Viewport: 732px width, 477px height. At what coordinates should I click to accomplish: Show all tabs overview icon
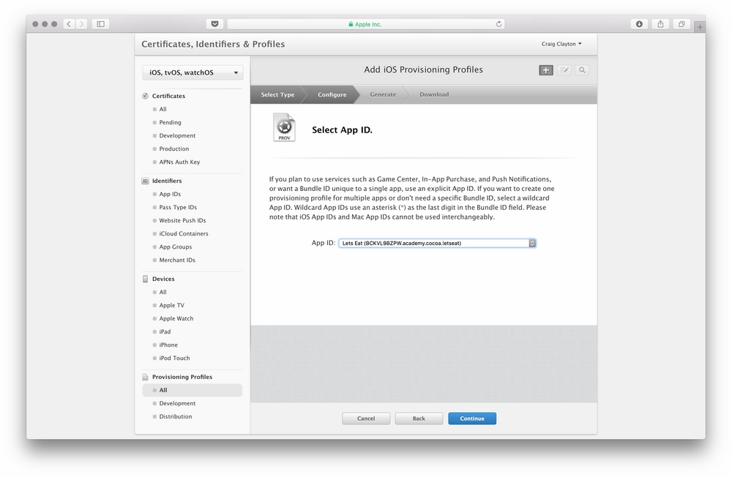(x=681, y=24)
